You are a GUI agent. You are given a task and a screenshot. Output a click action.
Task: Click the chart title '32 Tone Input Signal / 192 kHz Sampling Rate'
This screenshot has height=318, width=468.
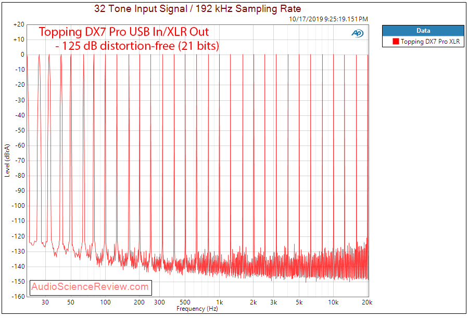click(x=198, y=8)
